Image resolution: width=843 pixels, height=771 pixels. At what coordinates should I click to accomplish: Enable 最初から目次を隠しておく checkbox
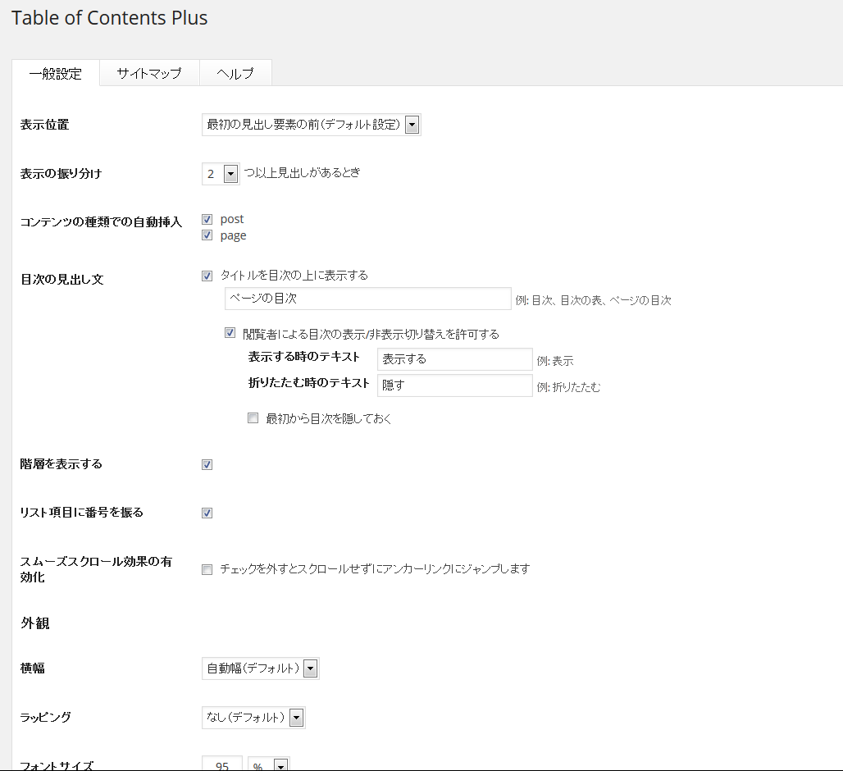(253, 418)
